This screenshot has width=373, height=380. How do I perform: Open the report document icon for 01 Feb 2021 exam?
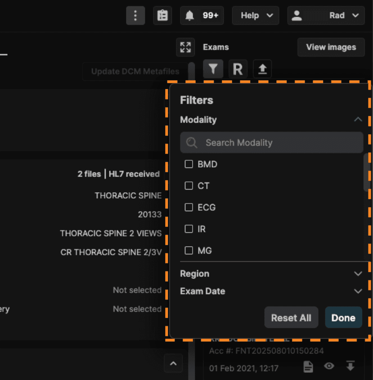tap(308, 366)
